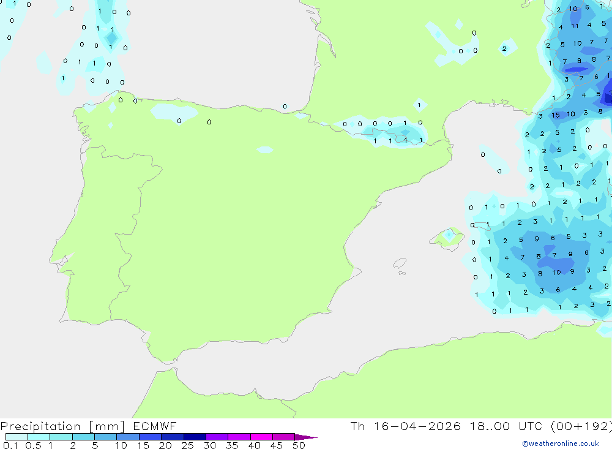Click legend swatch between 0.1 and 0.5
This screenshot has width=612, height=449.
point(17,437)
